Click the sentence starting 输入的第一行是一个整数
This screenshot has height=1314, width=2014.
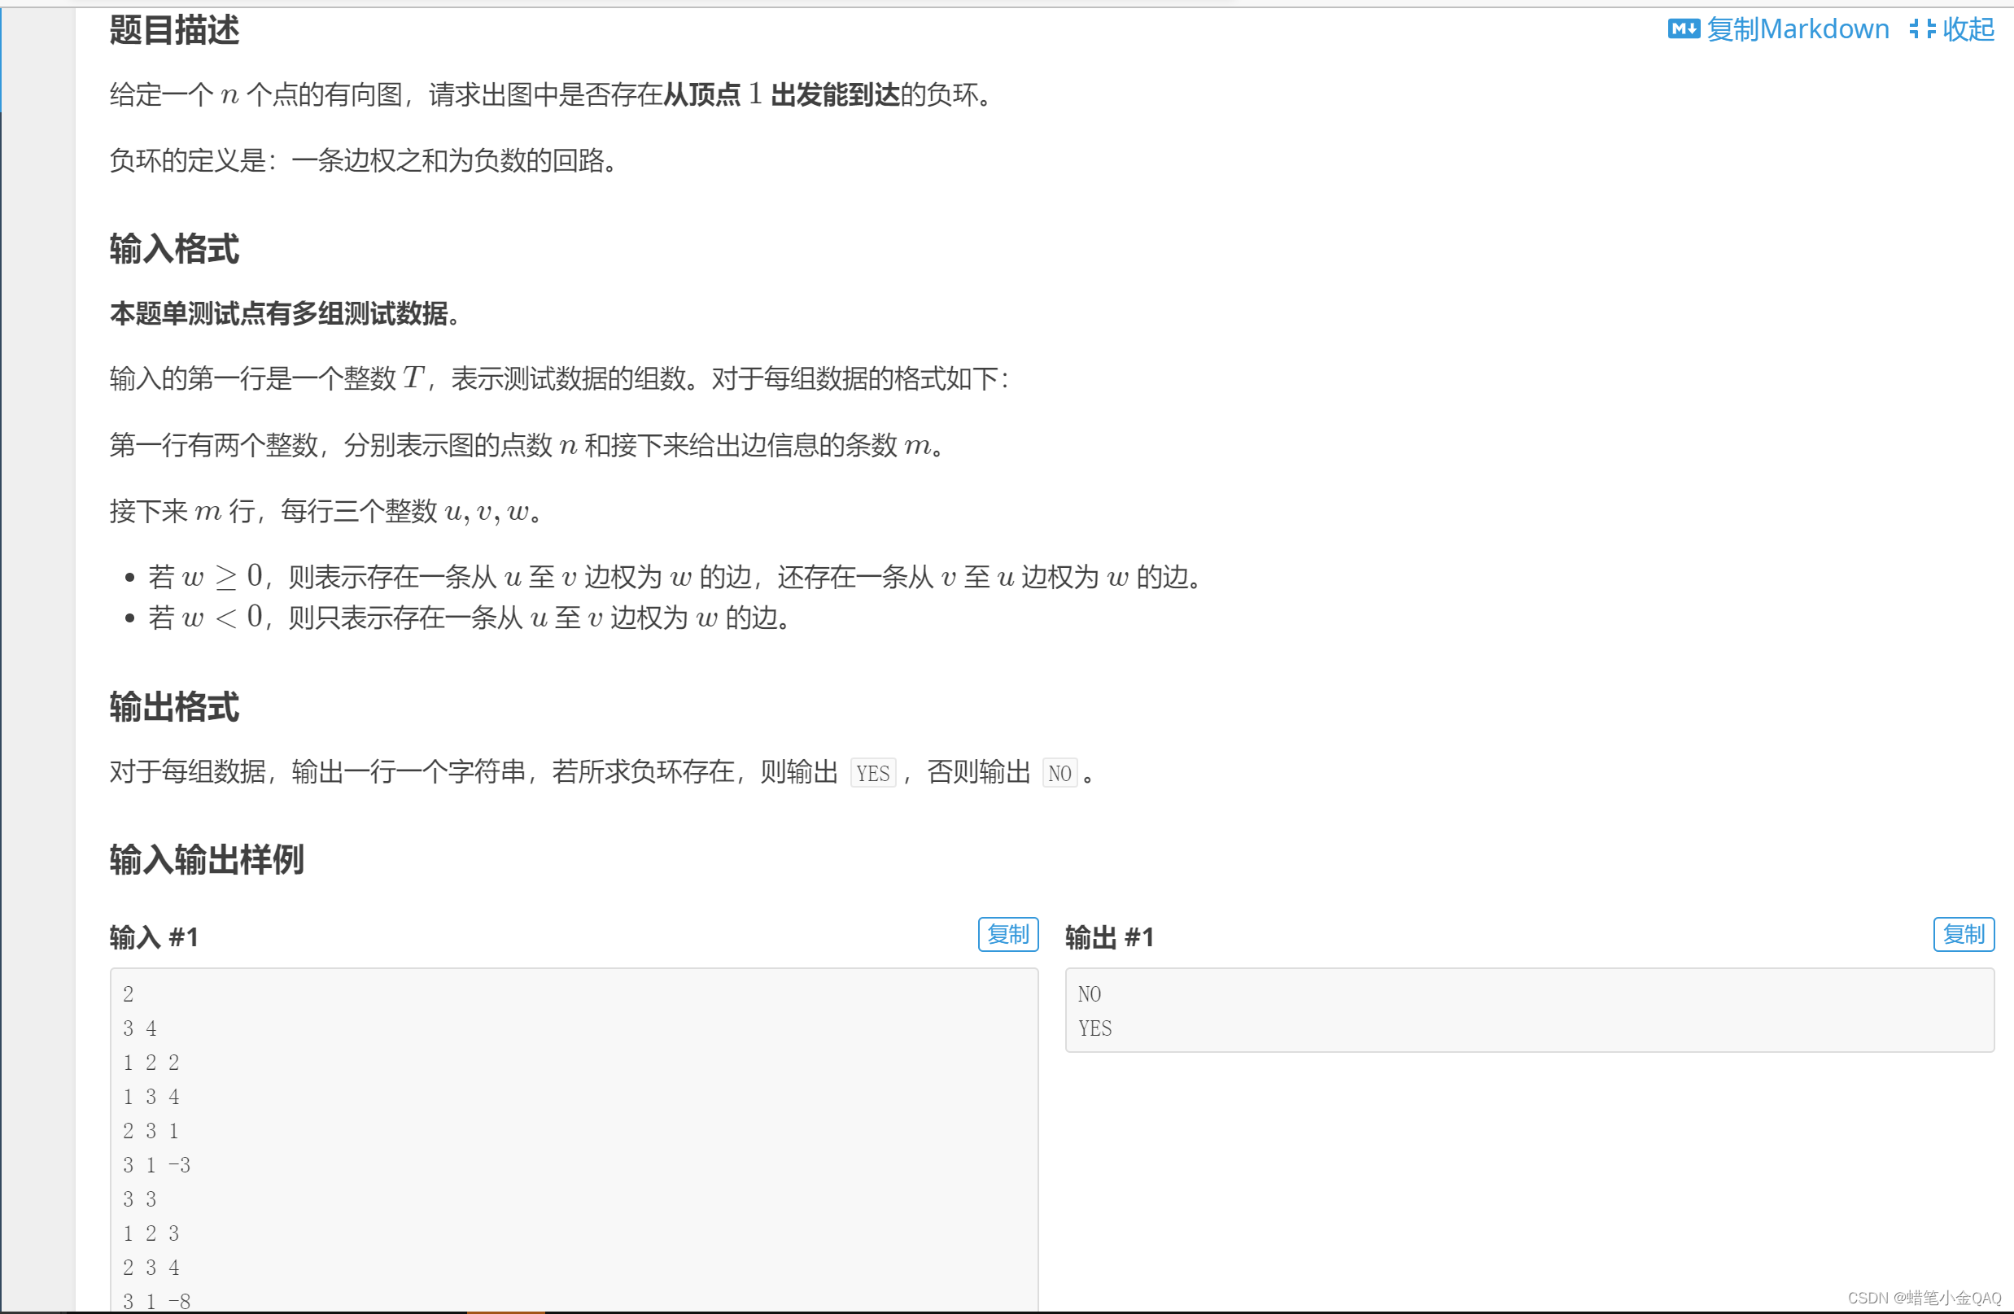pyautogui.click(x=559, y=379)
